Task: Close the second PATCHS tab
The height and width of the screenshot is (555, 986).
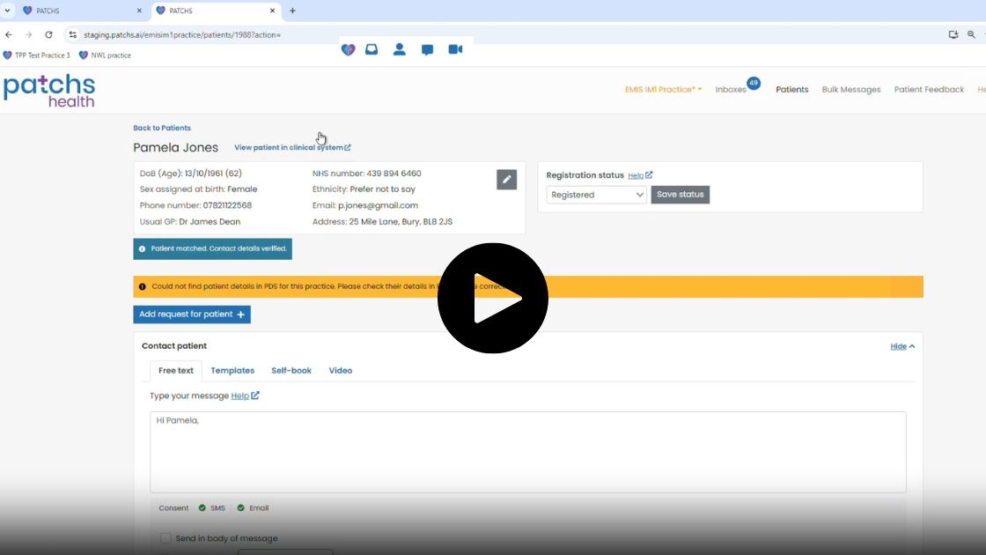Action: (x=272, y=11)
